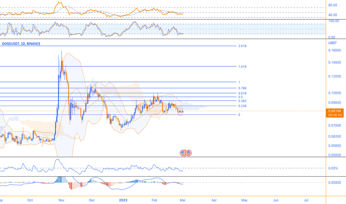Click the 0.786 Fibonacci level label

pyautogui.click(x=242, y=88)
